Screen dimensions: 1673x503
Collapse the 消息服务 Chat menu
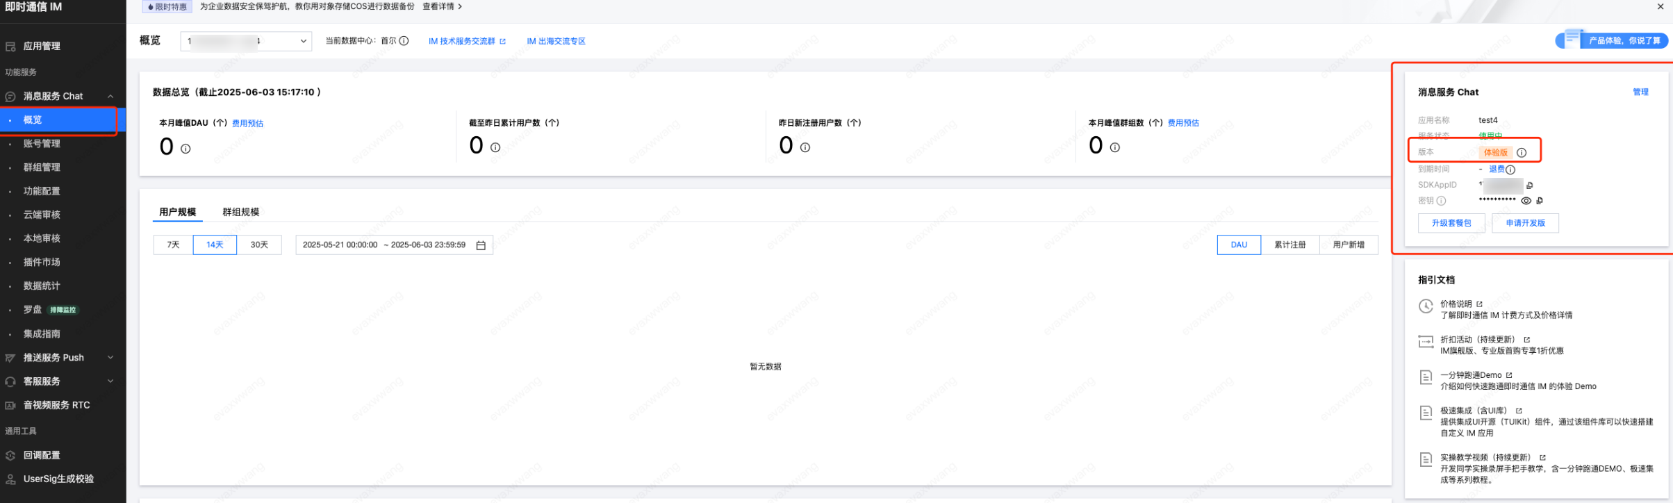tap(110, 97)
